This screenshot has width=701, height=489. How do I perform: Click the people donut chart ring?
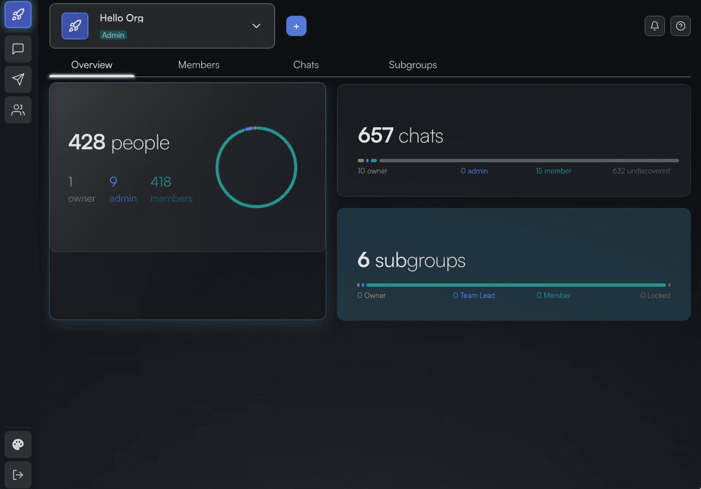[x=256, y=167]
